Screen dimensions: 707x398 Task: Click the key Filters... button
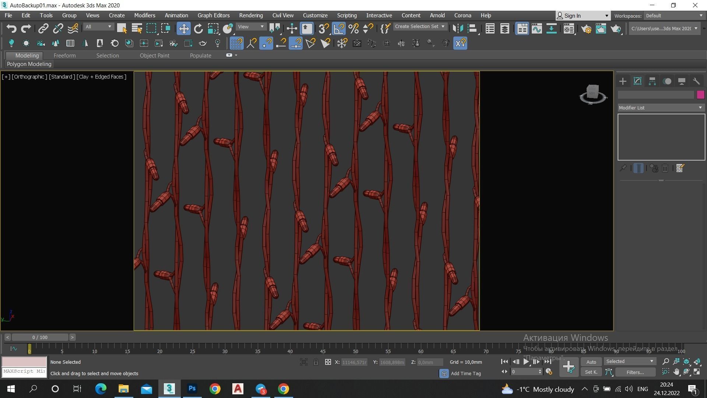[635, 372]
